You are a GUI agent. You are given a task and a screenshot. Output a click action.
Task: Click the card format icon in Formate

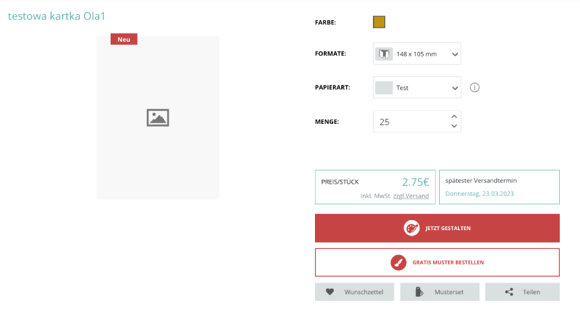point(384,54)
